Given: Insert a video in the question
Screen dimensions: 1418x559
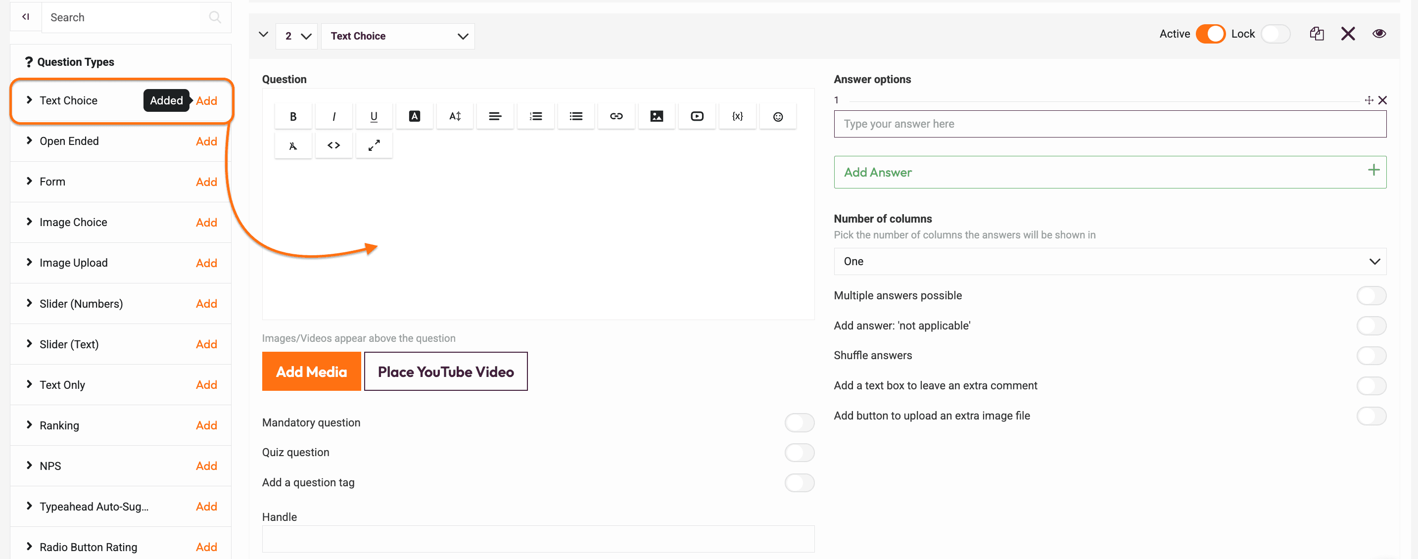Looking at the screenshot, I should click(697, 116).
